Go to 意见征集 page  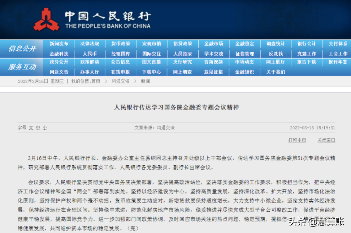[214, 72]
